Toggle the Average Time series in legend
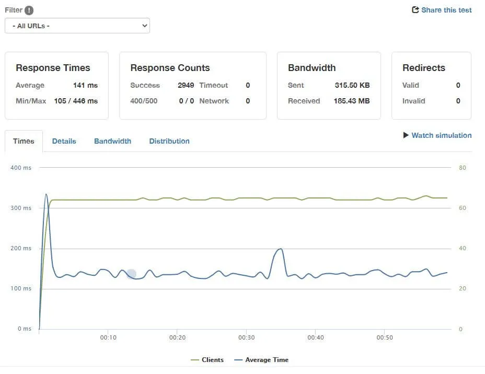 pyautogui.click(x=261, y=360)
